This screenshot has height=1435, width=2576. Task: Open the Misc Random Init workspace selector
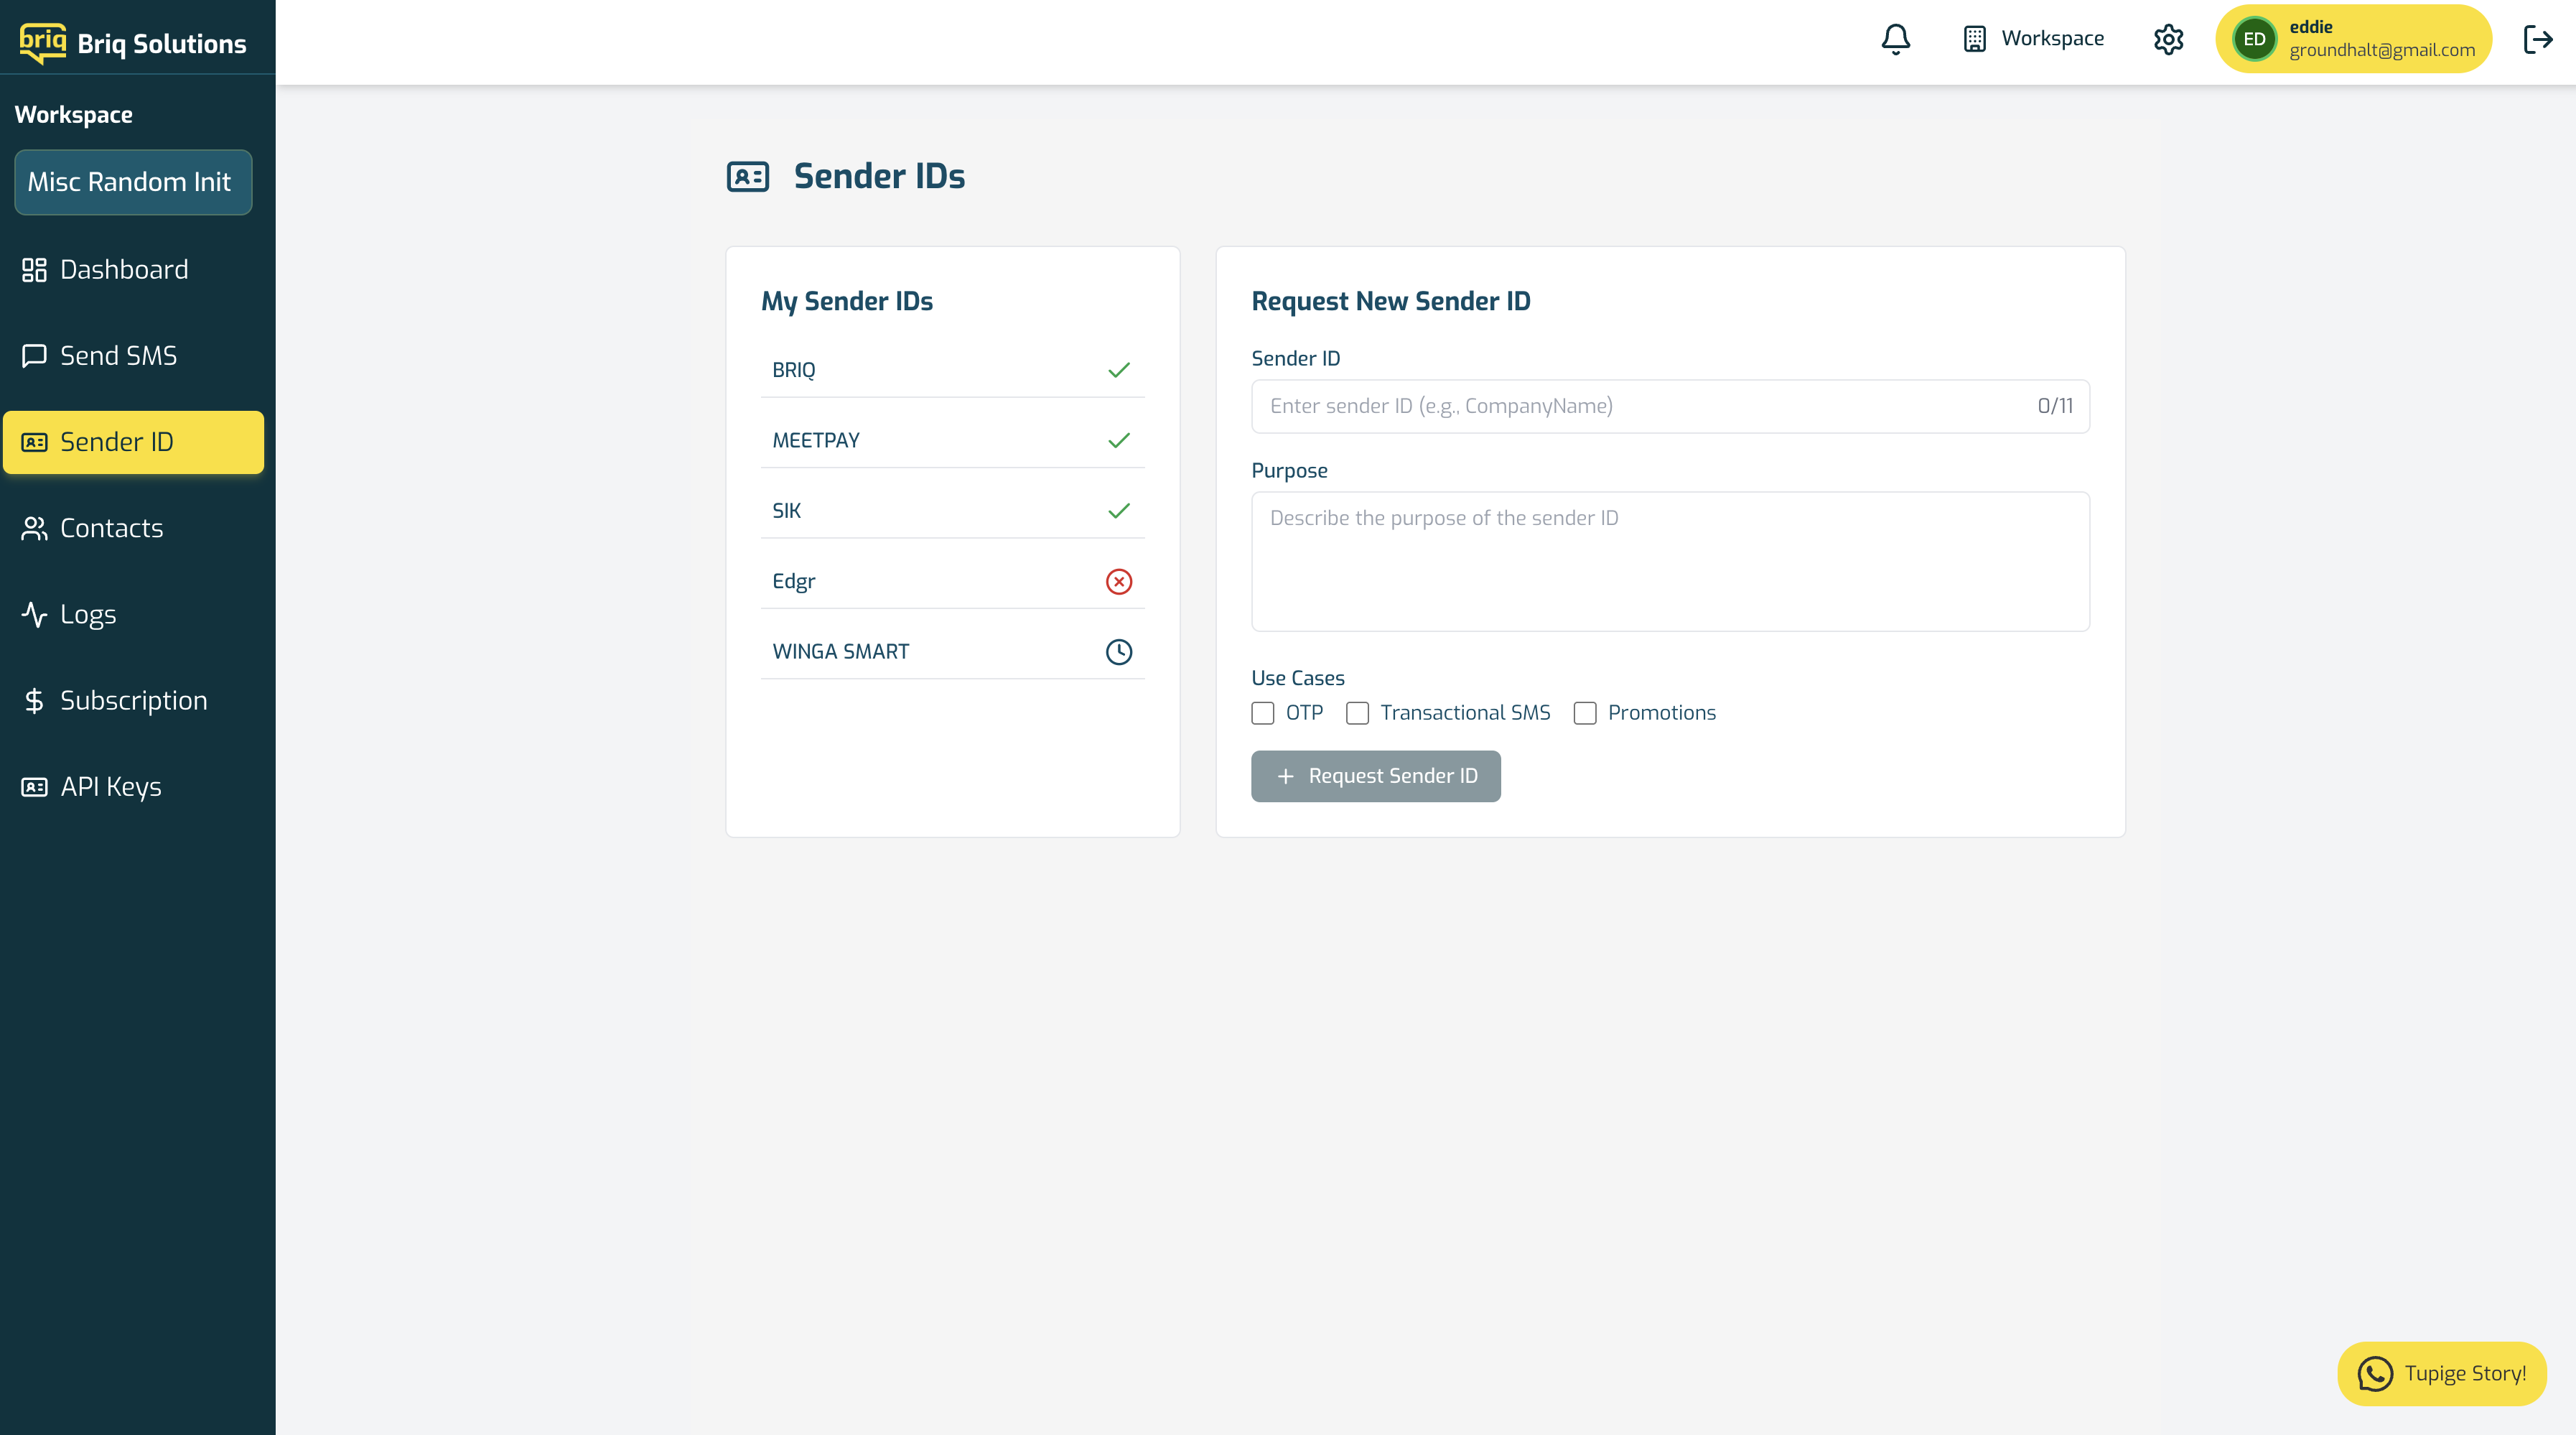coord(133,182)
